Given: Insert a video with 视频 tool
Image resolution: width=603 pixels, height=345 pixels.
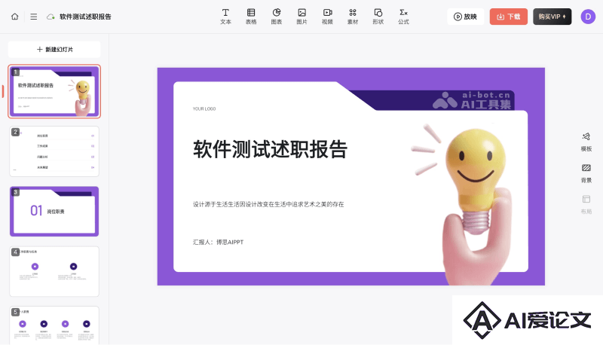Looking at the screenshot, I should coord(327,17).
